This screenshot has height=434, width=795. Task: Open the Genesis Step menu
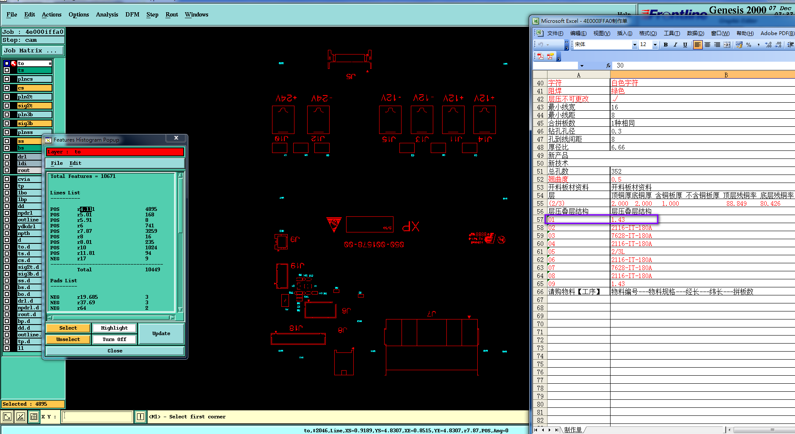tap(152, 14)
